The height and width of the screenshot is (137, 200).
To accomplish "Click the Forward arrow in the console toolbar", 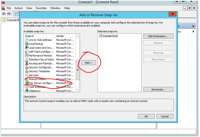I will pyautogui.click(x=9, y=14).
